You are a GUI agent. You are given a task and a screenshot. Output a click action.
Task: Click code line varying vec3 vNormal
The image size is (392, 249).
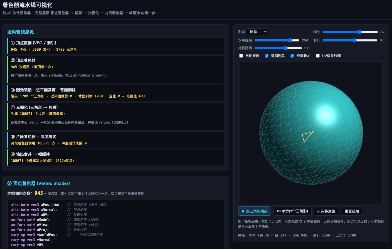click(32, 240)
